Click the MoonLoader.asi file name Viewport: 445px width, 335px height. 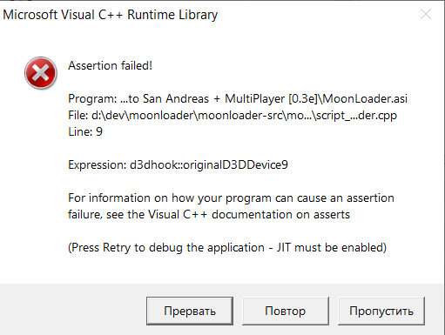point(365,99)
